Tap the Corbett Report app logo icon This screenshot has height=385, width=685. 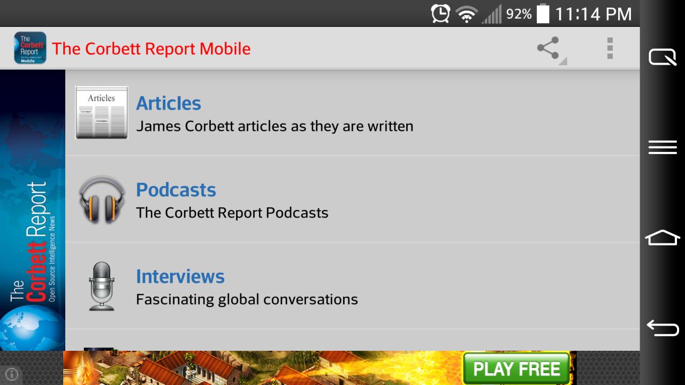pos(30,48)
